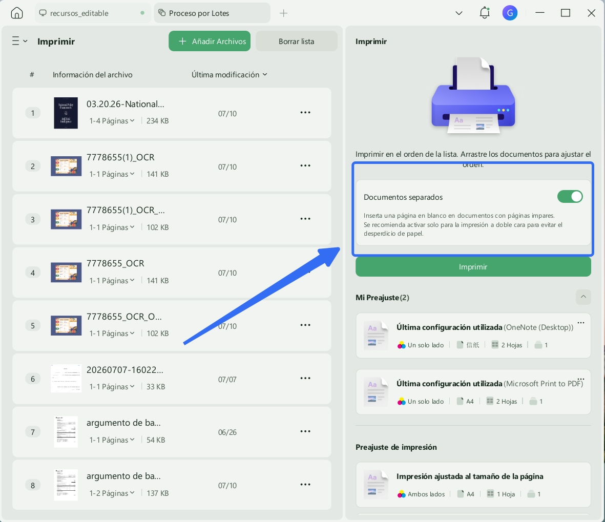Click the Borrar lista button
This screenshot has width=605, height=522.
click(296, 41)
